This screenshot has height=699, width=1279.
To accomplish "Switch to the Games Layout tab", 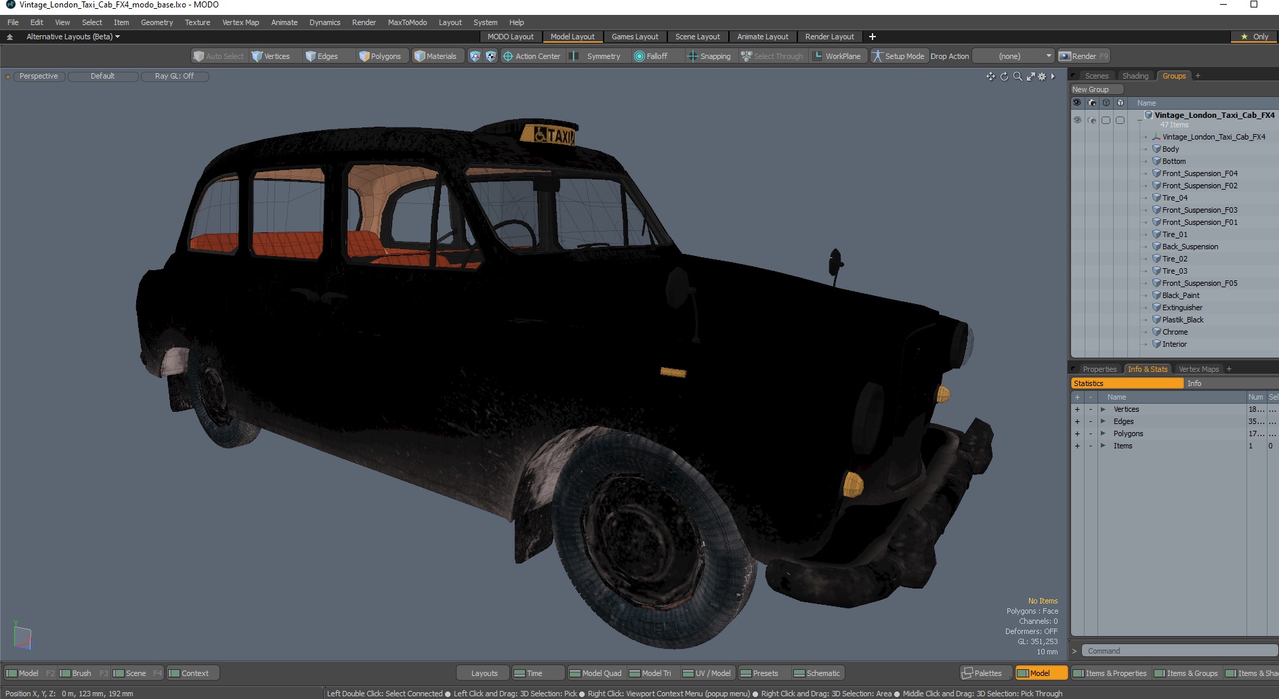I will click(x=635, y=37).
